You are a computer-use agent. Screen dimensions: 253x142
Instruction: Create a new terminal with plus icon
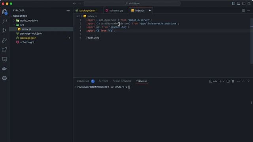click(220, 81)
